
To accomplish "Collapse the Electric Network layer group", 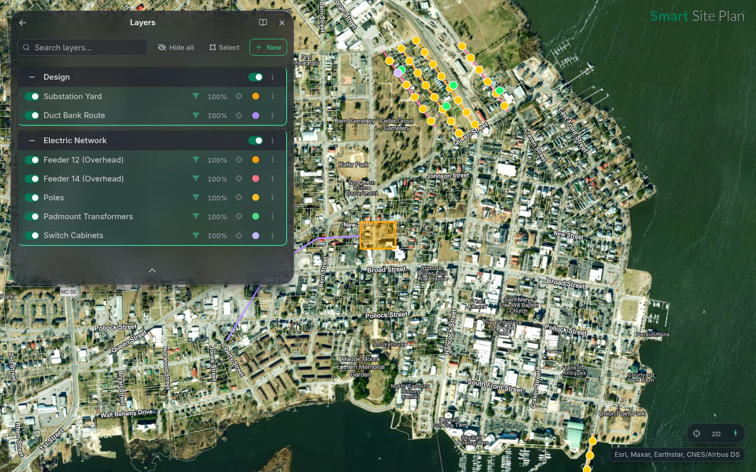I will (x=32, y=141).
